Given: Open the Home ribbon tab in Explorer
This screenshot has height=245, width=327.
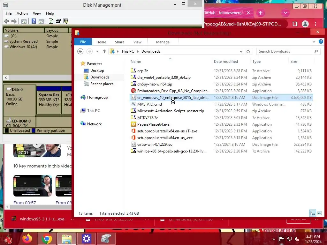Looking at the screenshot, I should pos(101,42).
